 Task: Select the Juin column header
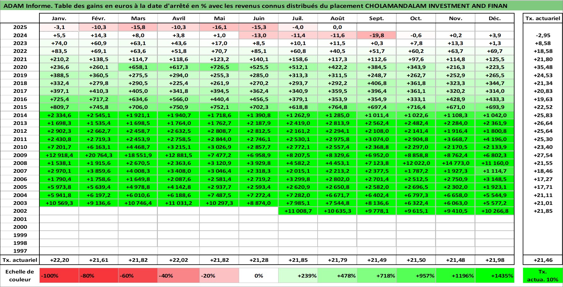click(259, 18)
